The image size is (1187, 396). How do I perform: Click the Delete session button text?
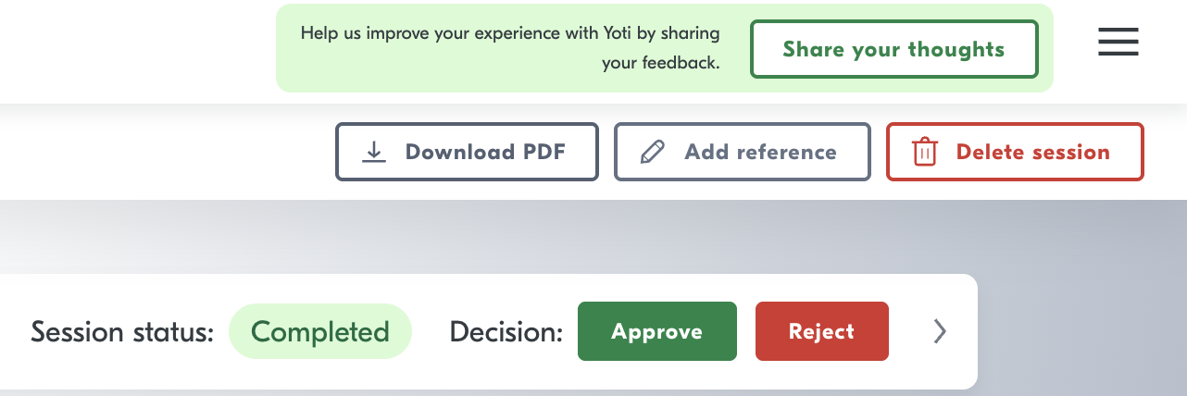[1032, 153]
